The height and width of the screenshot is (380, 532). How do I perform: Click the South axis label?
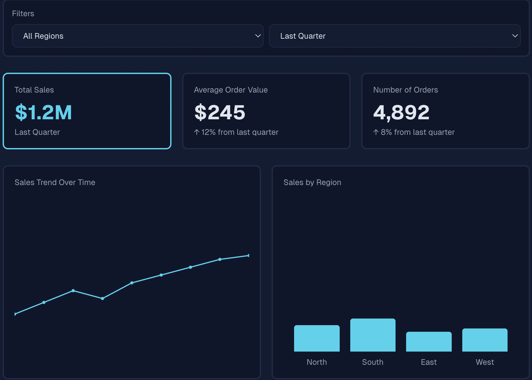(372, 362)
